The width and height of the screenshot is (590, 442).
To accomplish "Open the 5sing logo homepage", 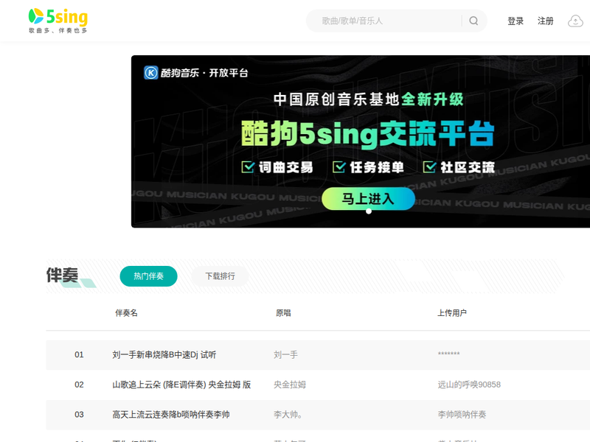I will click(58, 21).
